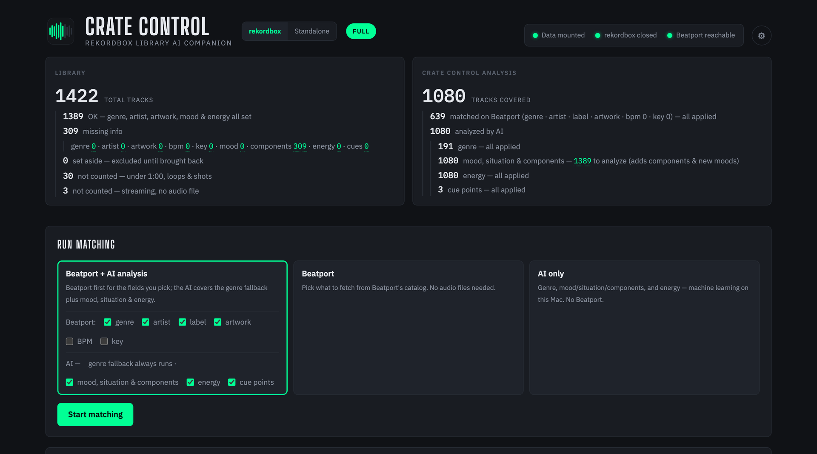This screenshot has height=454, width=817.
Task: Click the Crate Control waveform logo
Action: coord(60,31)
